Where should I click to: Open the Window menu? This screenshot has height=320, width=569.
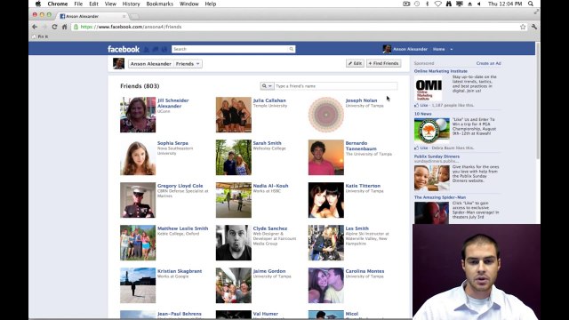pyautogui.click(x=189, y=4)
